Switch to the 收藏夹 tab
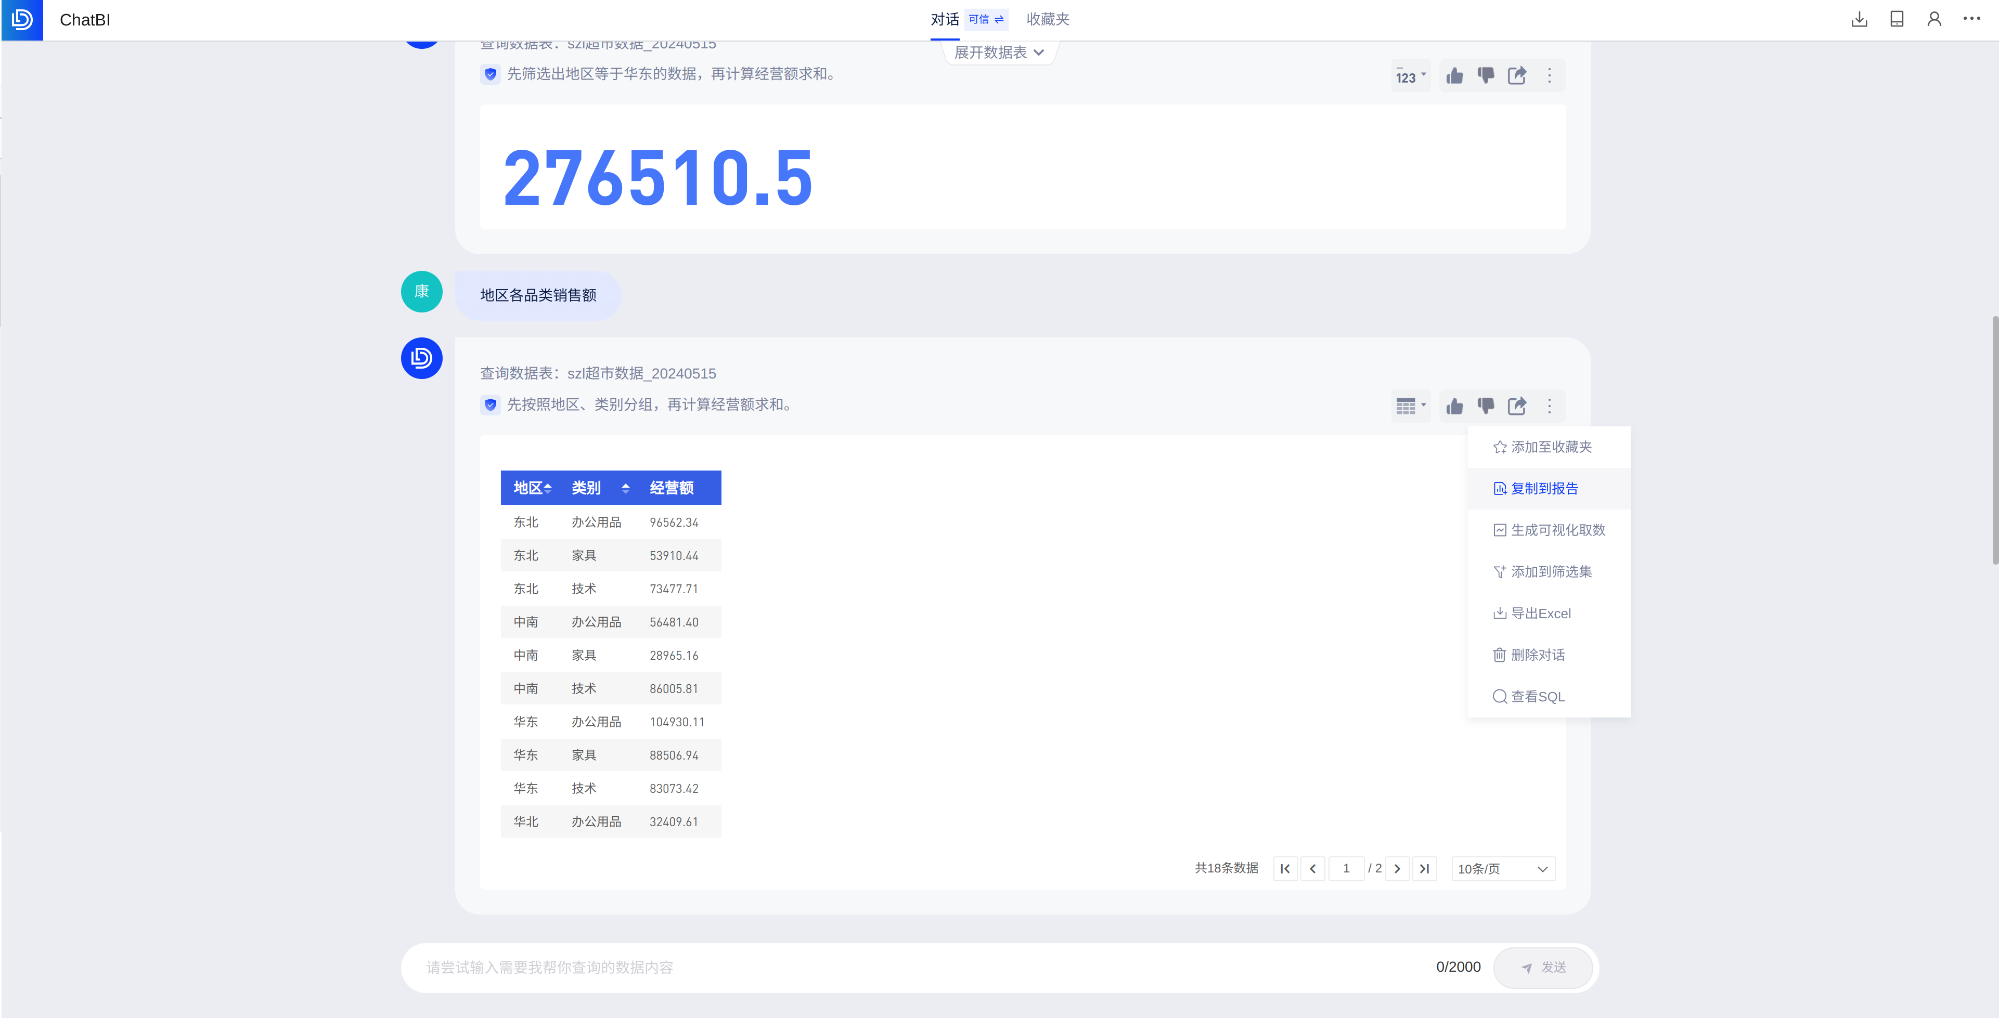The image size is (1999, 1018). point(1048,19)
